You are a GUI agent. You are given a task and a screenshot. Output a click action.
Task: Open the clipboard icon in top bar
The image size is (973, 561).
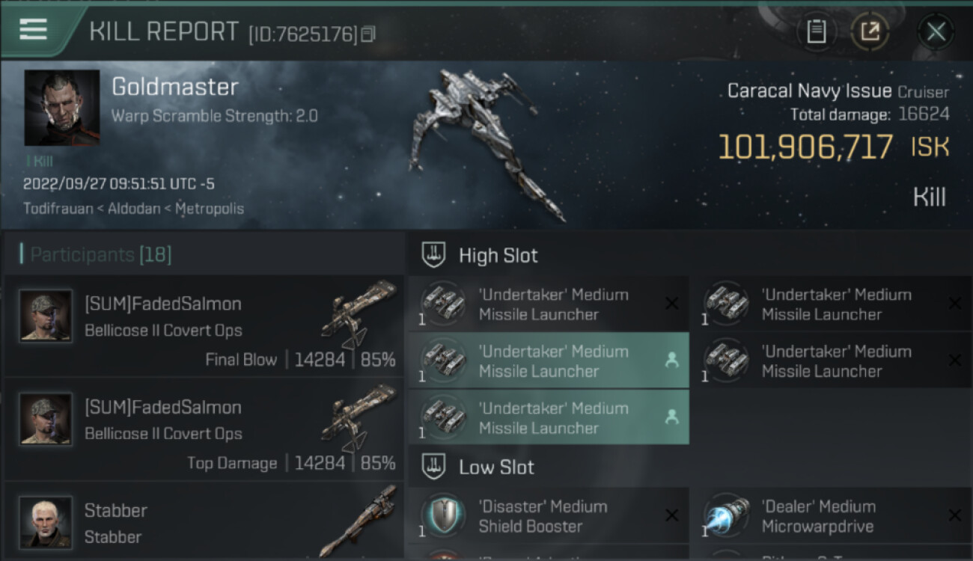(816, 31)
